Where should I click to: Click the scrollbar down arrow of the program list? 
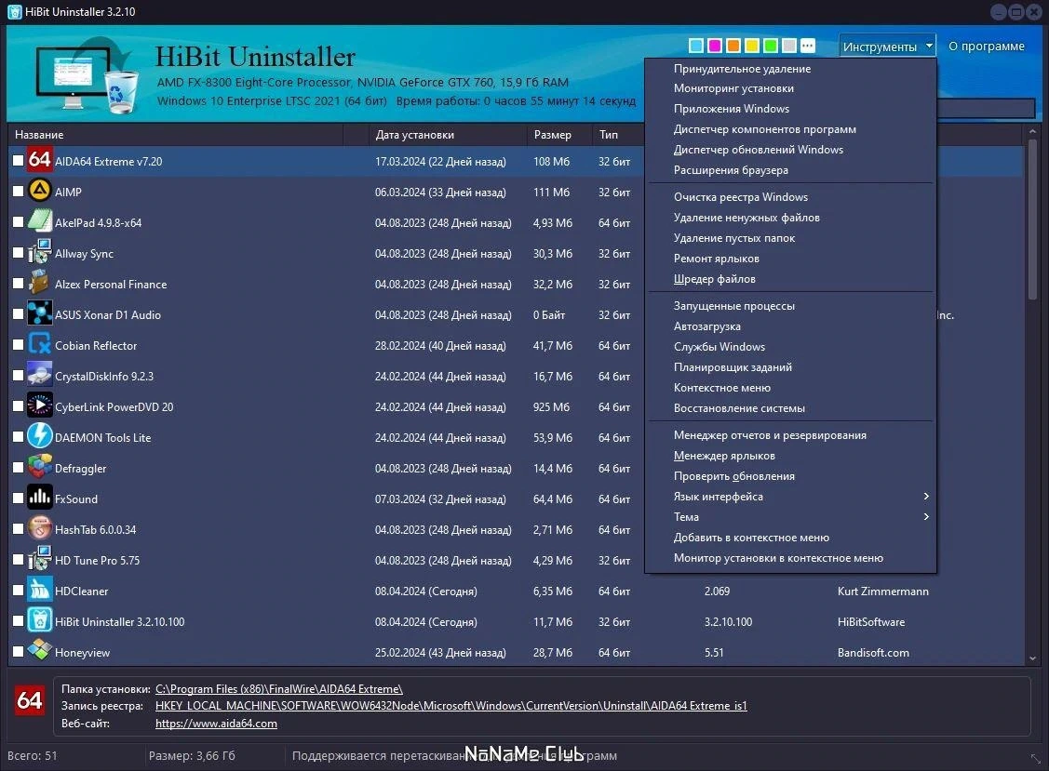(1032, 658)
